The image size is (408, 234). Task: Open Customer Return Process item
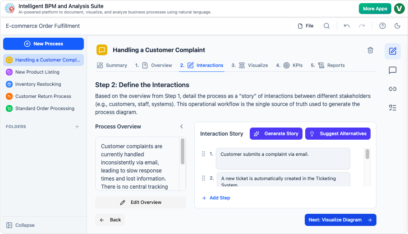click(43, 97)
